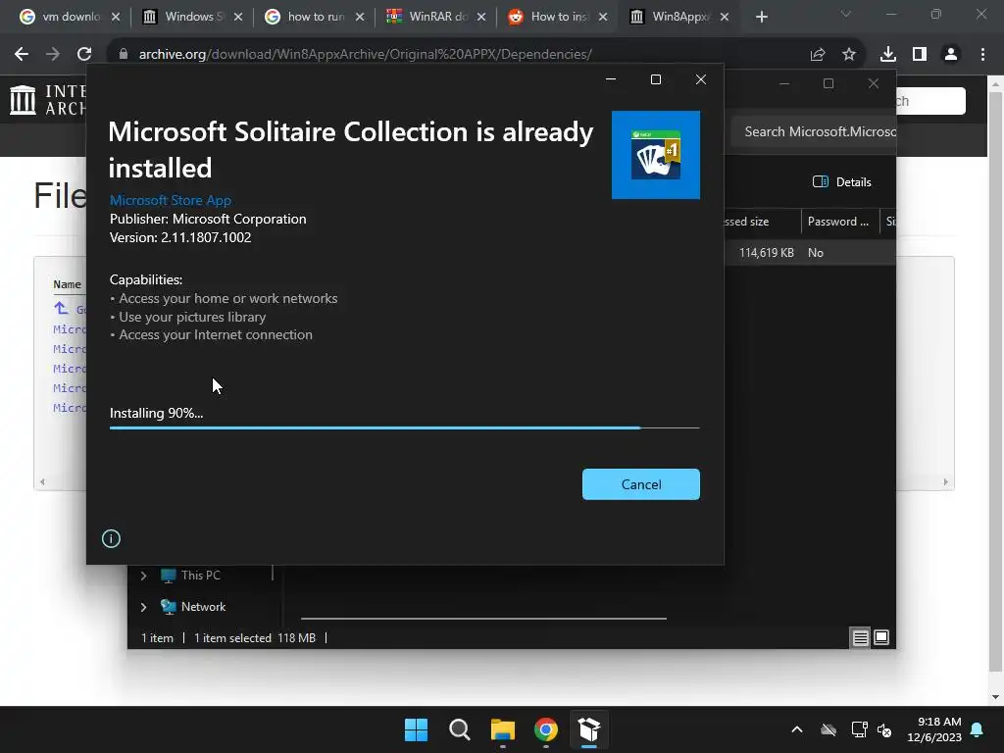Open a new Chrome tab

761,18
